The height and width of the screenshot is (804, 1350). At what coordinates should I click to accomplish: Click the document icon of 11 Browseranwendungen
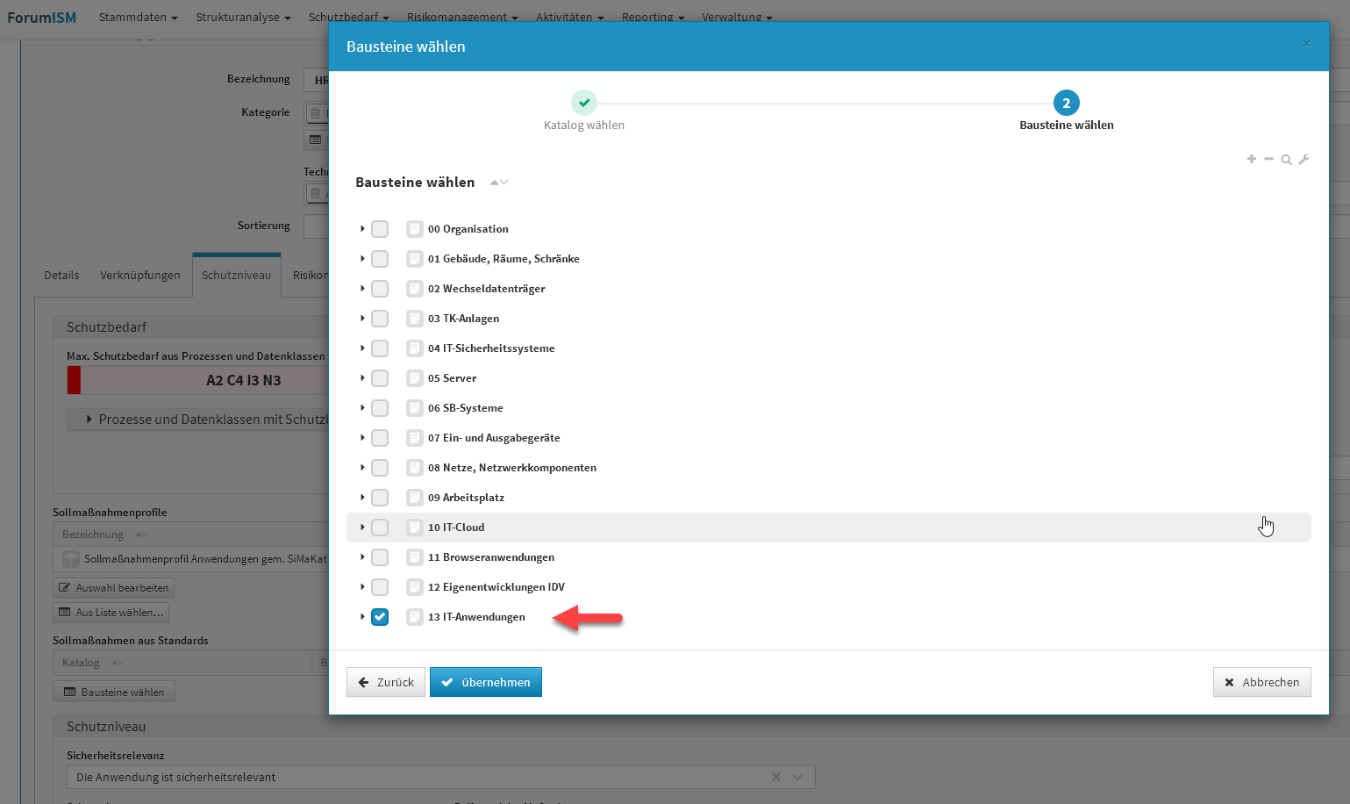tap(415, 557)
